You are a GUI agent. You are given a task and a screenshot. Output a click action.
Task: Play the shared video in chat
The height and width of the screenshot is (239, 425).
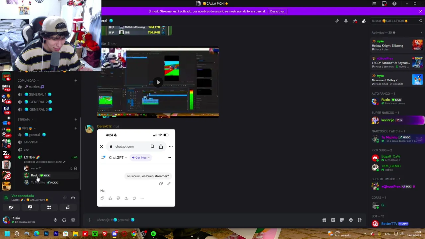coord(158,82)
